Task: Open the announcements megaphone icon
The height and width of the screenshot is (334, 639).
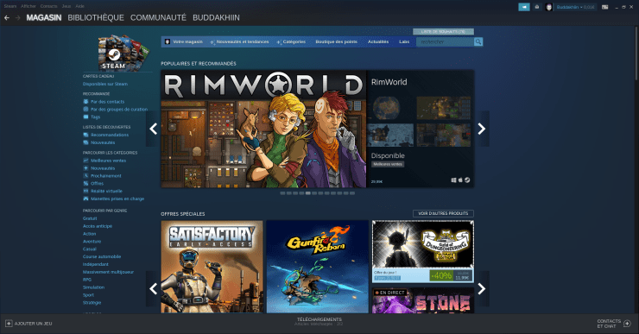Action: click(524, 7)
